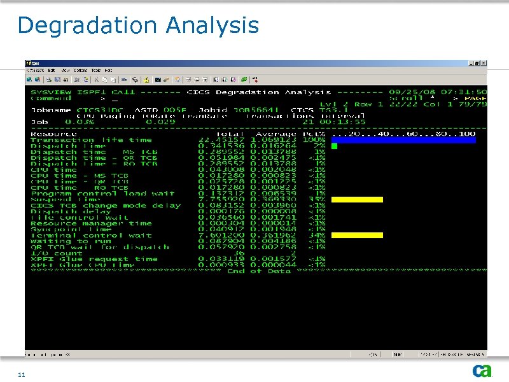
Task: Click the "Total" column header
Action: 230,134
